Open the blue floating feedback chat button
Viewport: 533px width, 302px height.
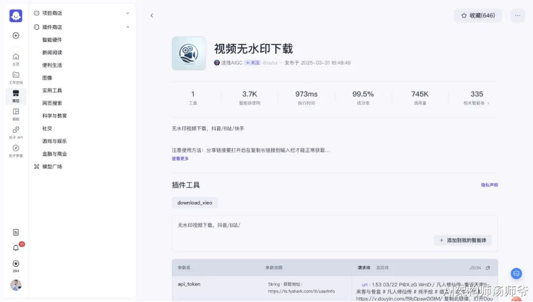(x=516, y=273)
